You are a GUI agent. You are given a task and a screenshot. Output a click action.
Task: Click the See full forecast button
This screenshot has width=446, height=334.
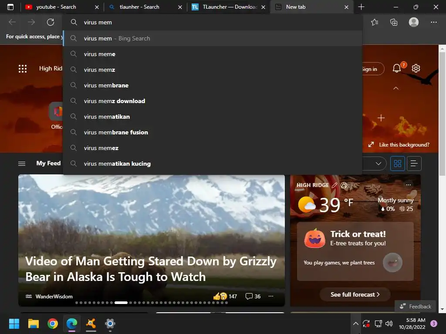tap(355, 294)
